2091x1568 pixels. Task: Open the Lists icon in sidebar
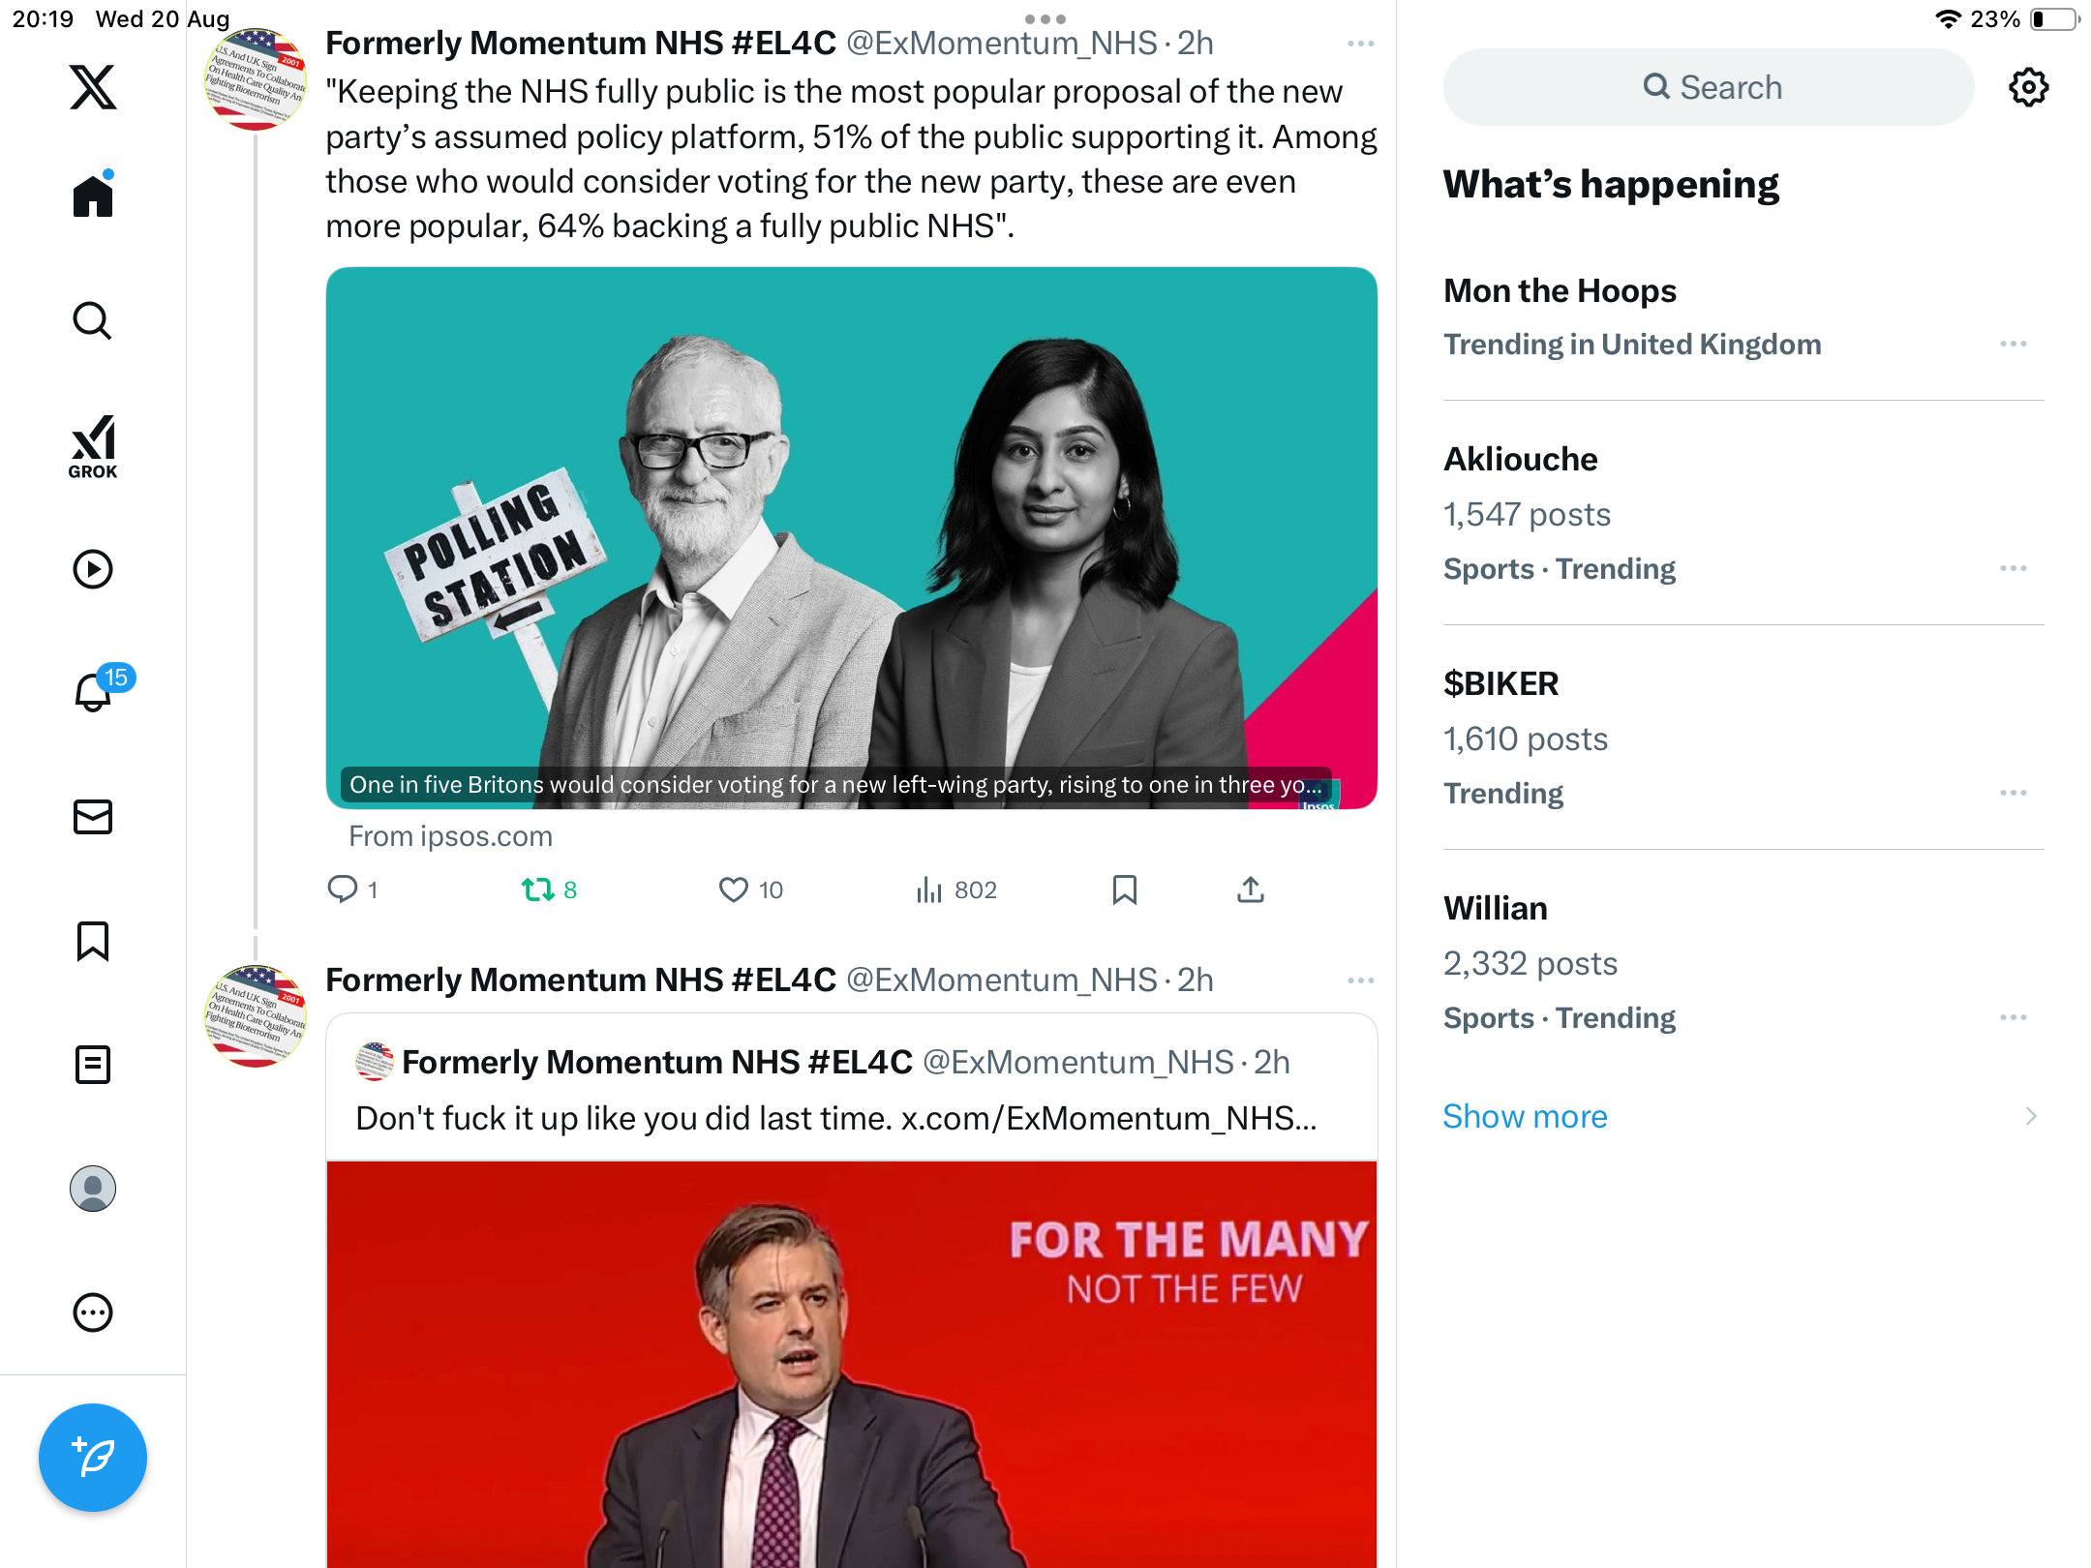[93, 1065]
